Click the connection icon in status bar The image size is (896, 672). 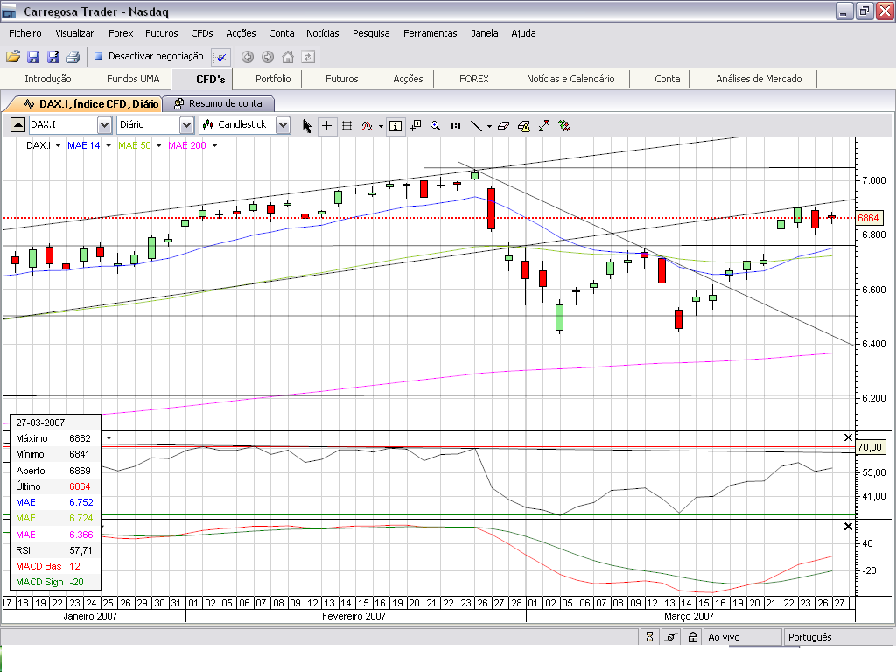(671, 637)
